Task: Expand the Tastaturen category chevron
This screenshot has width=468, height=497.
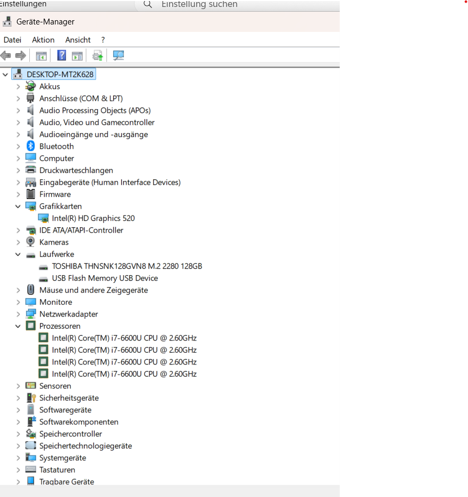Action: tap(18, 470)
